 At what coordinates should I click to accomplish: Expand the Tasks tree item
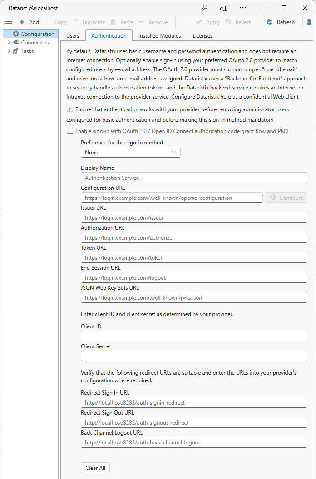[8, 51]
